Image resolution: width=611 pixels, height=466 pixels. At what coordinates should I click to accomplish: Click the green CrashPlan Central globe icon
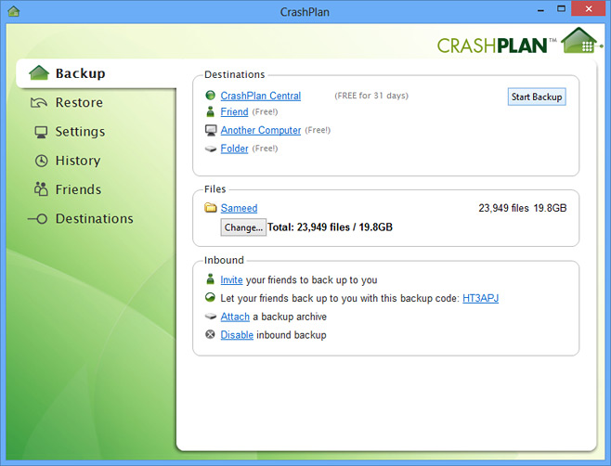[x=211, y=95]
